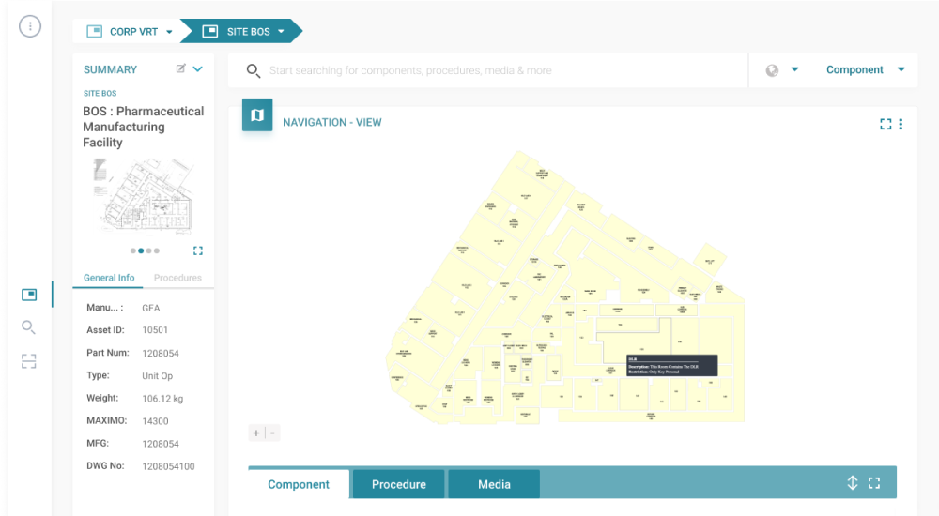939x516 pixels.
Task: Click the dashboard panel icon in left sidebar
Action: [x=29, y=295]
